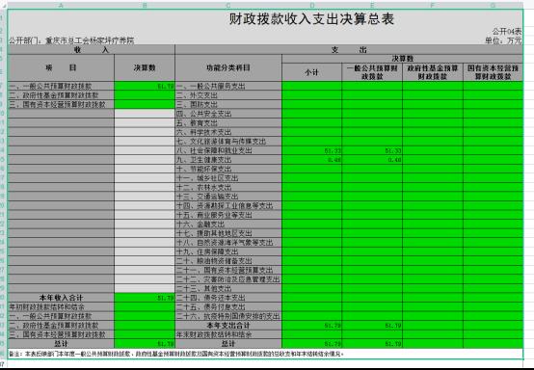The height and width of the screenshot is (370, 534).
Task: Click the 二十五、债务付息支出 cell
Action: coord(228,306)
